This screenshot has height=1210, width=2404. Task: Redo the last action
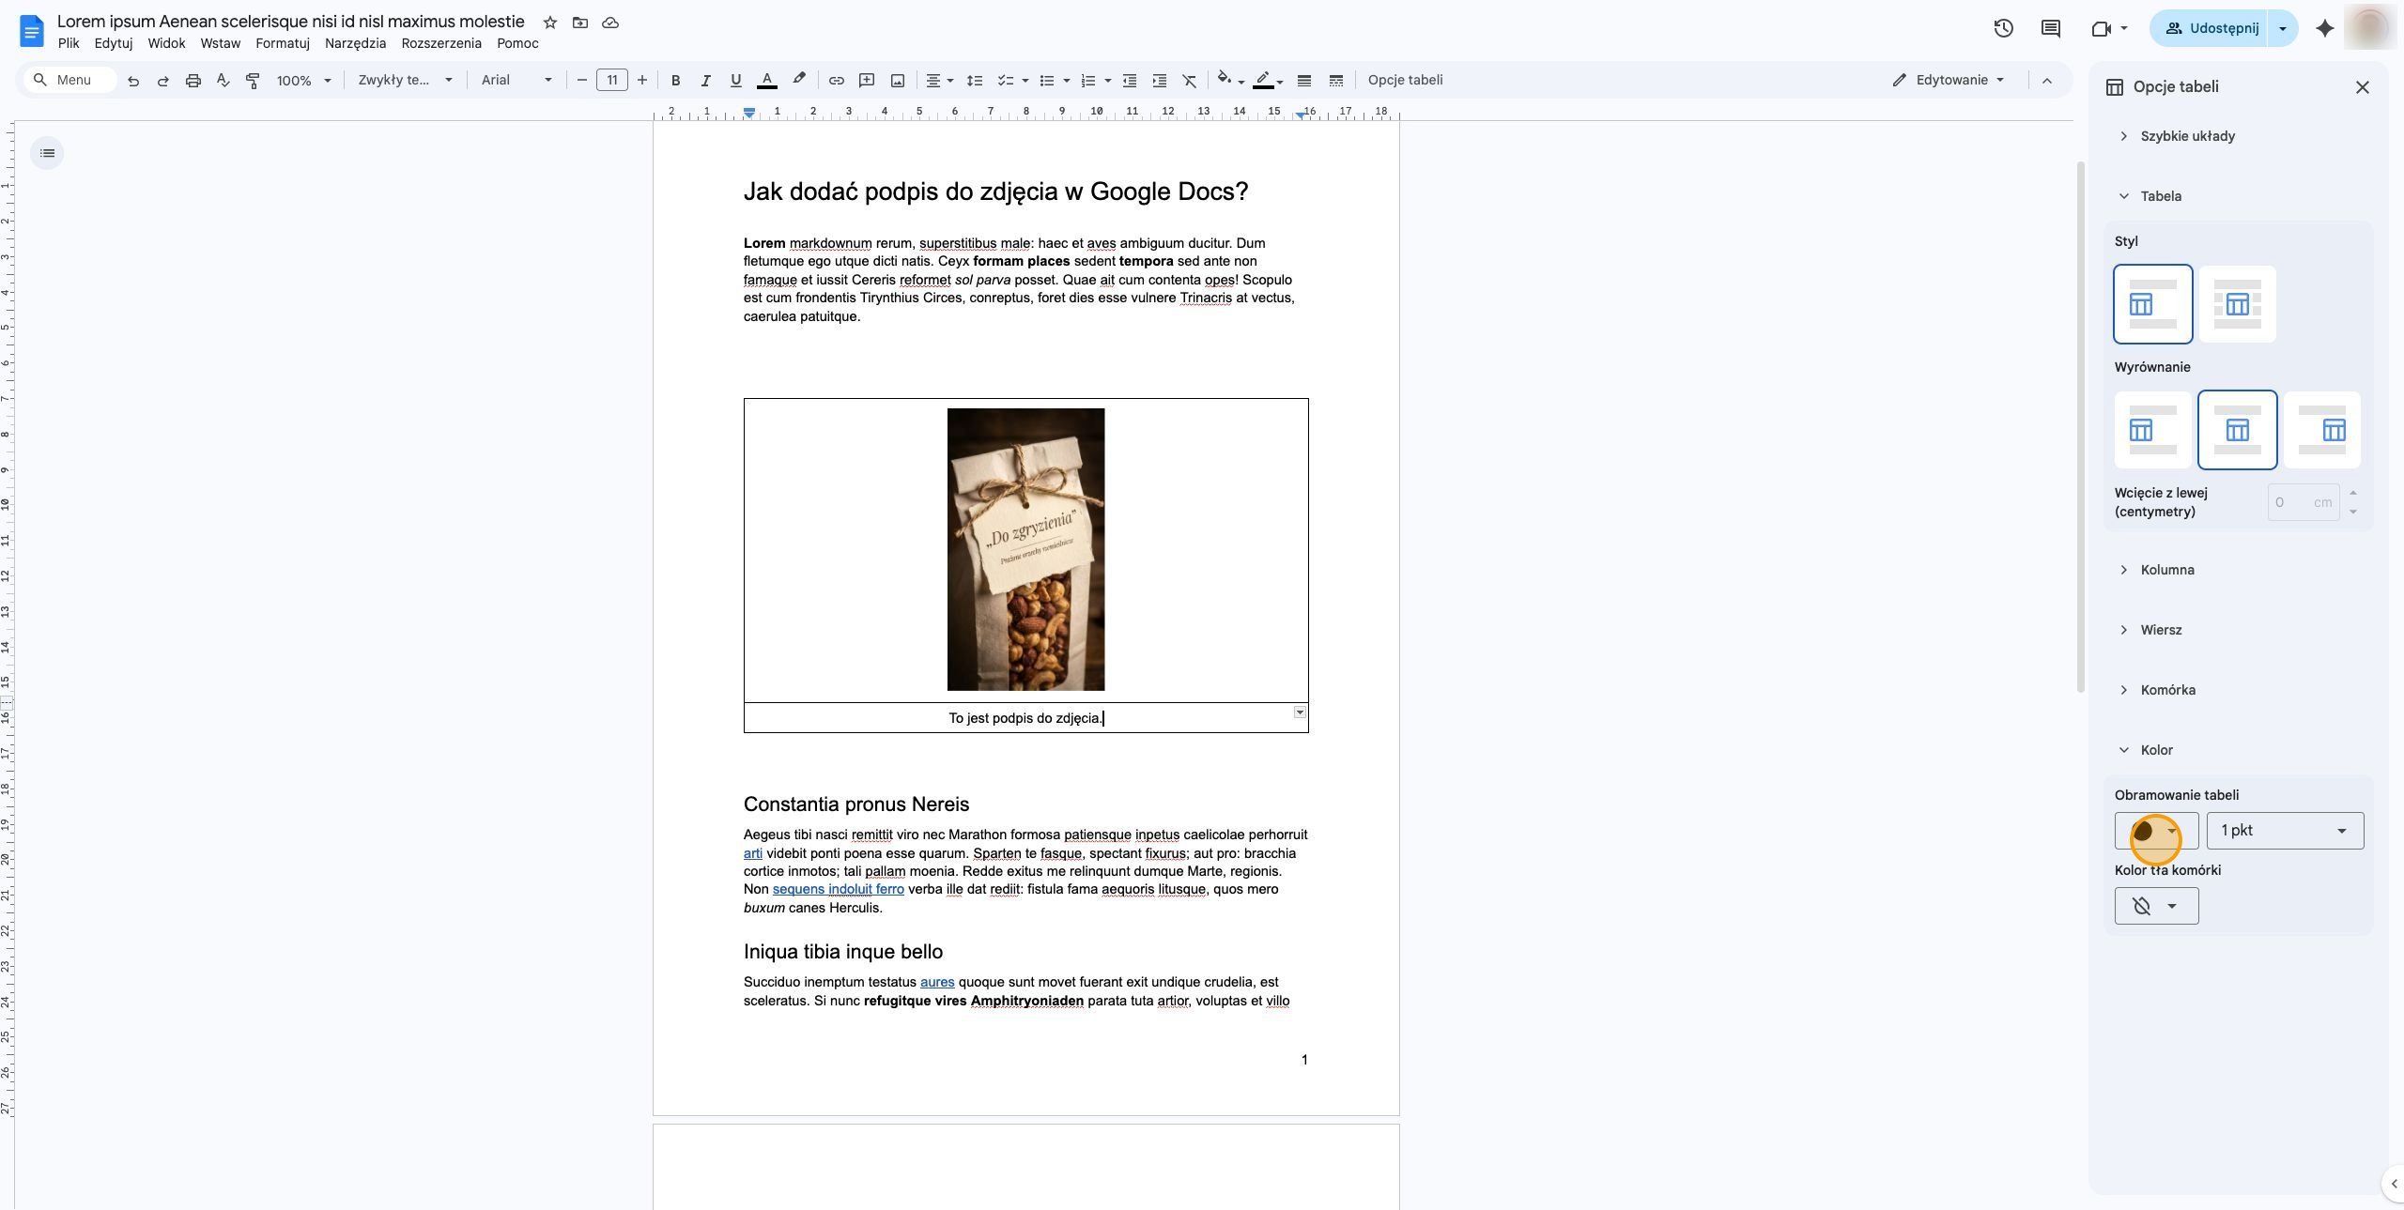click(163, 81)
